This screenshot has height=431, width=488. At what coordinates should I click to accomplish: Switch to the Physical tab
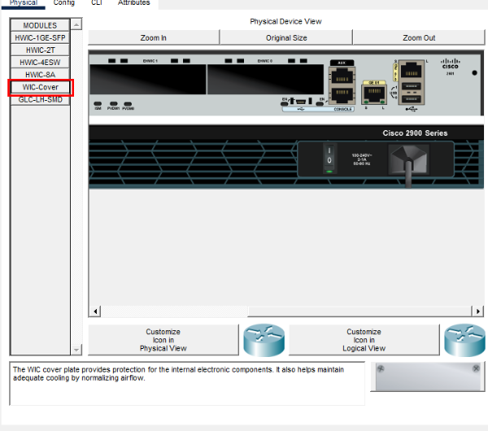pos(24,3)
